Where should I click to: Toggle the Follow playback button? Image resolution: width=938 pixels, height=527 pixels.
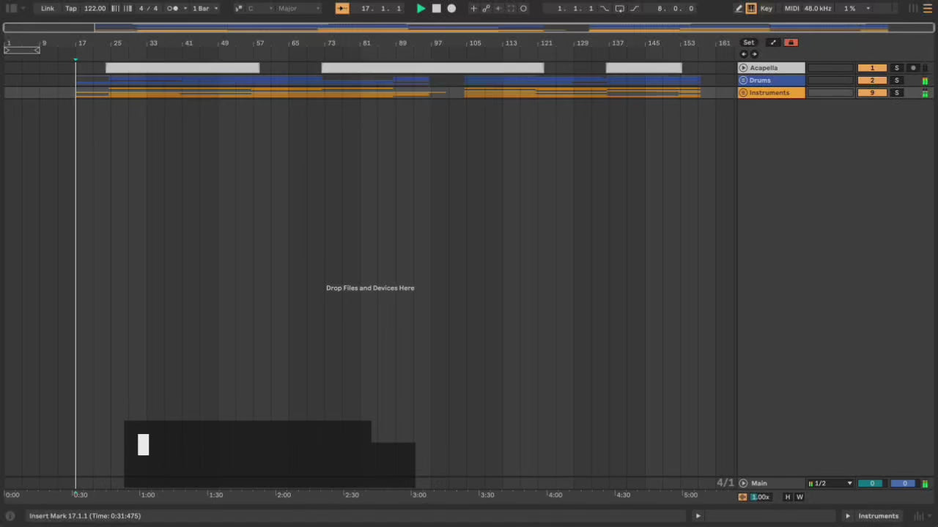click(342, 8)
